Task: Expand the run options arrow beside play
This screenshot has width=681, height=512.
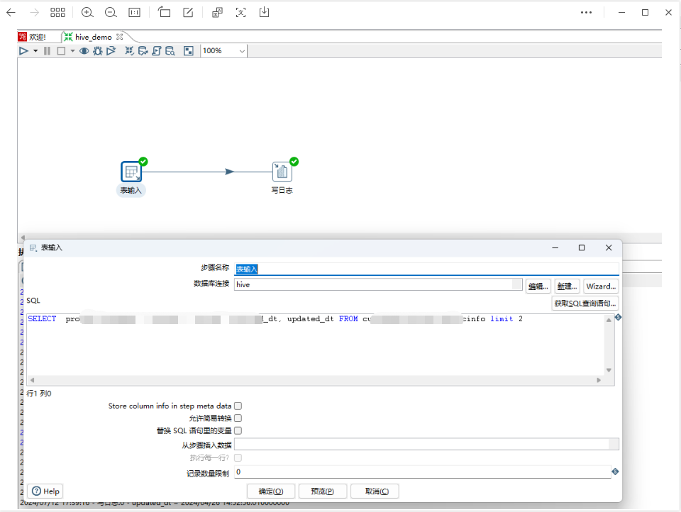Action: tap(35, 51)
